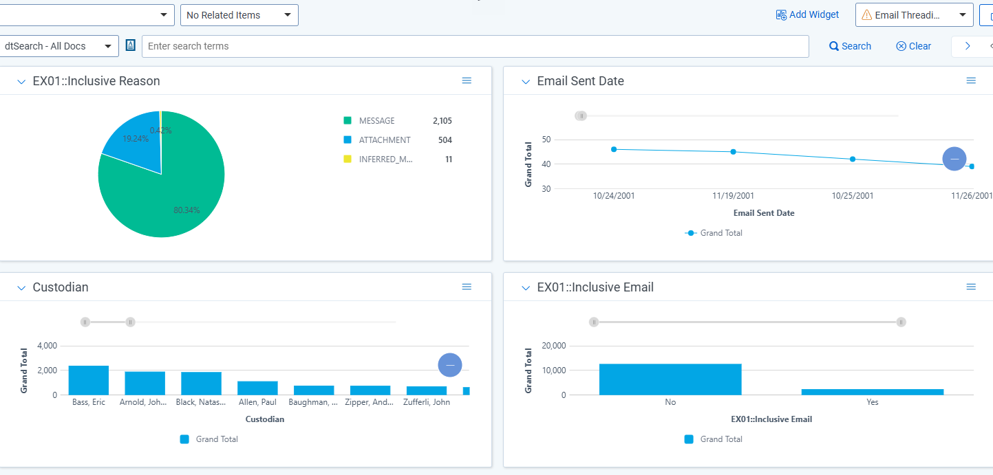The image size is (993, 475).
Task: Open the EX01::Inclusive Email widget menu
Action: [x=971, y=287]
